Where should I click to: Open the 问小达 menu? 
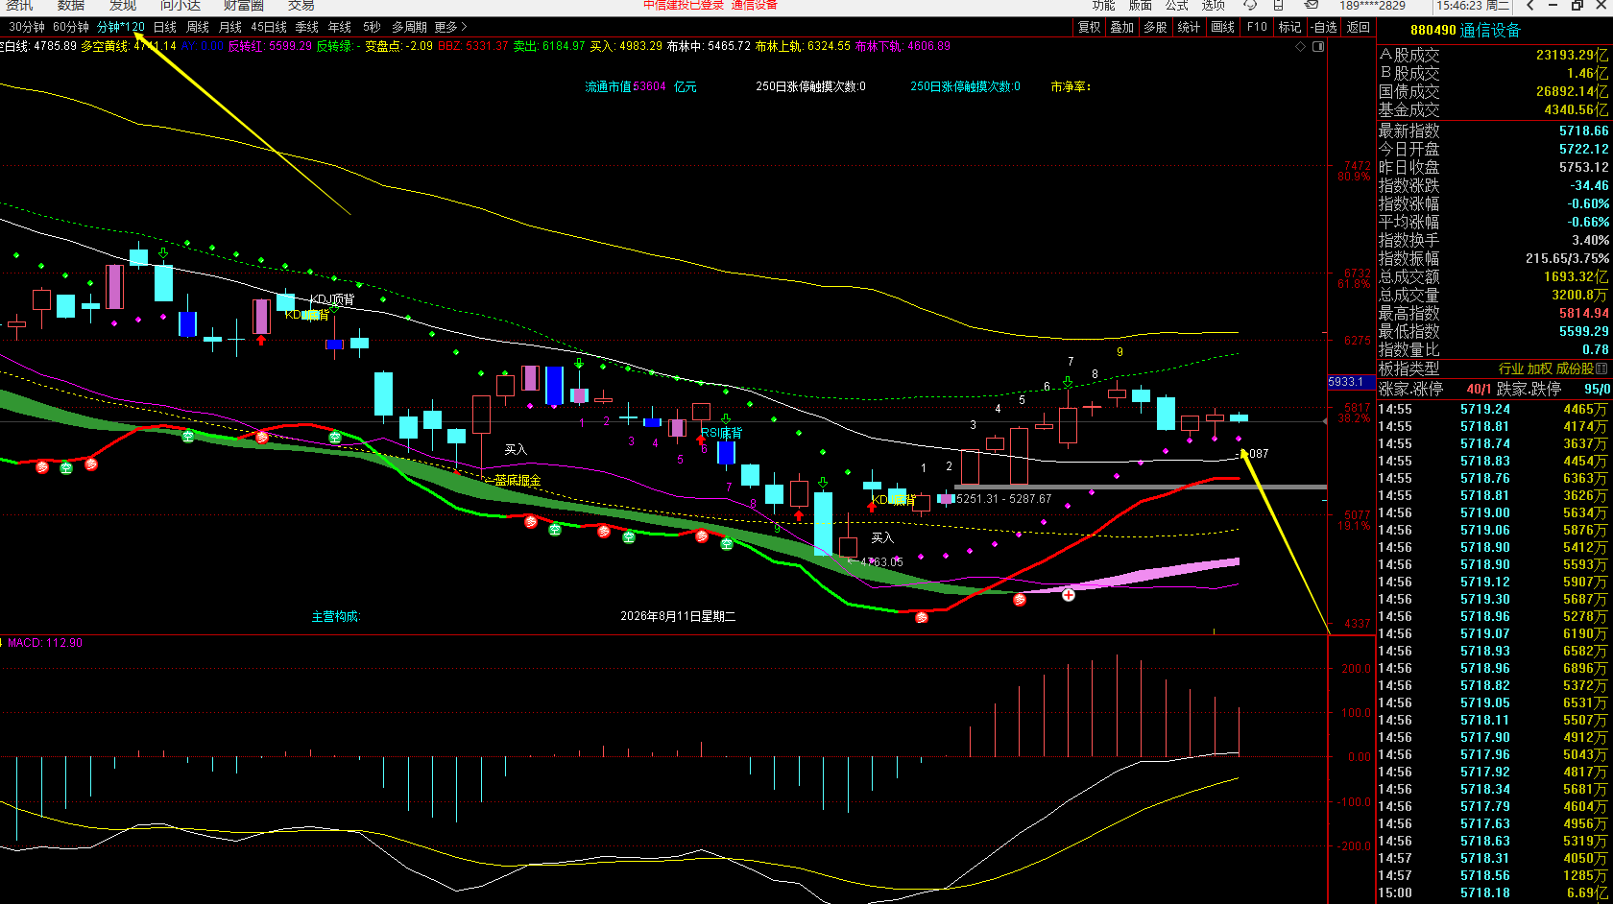(x=181, y=6)
